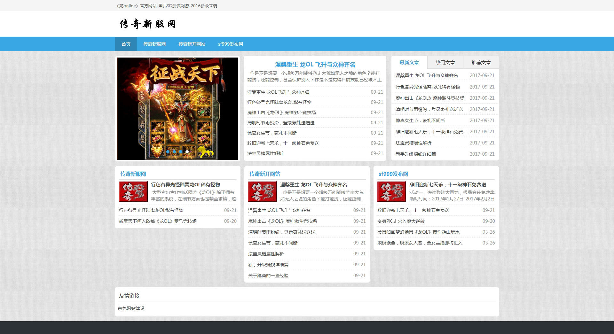614x334 pixels.
Task: Click the red thumbnail in sf999发布网 section
Action: point(392,191)
